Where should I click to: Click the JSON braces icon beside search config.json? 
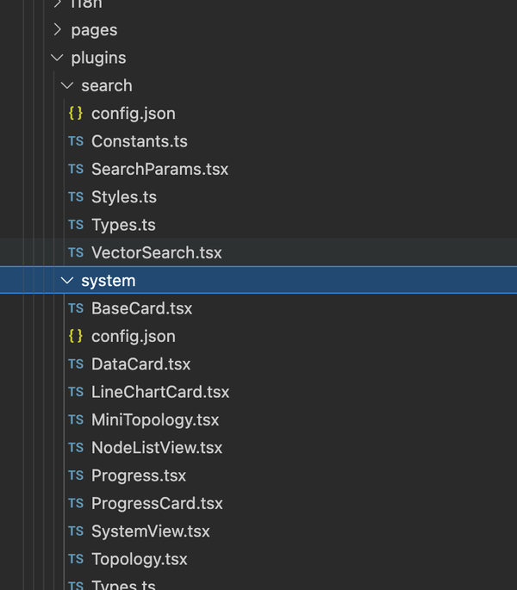(x=76, y=114)
